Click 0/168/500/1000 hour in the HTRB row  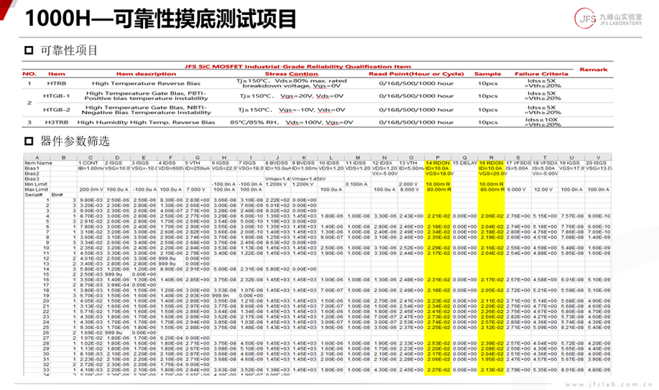(416, 83)
